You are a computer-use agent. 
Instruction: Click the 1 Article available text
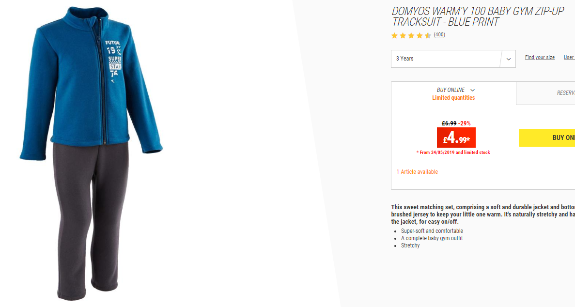pos(417,171)
